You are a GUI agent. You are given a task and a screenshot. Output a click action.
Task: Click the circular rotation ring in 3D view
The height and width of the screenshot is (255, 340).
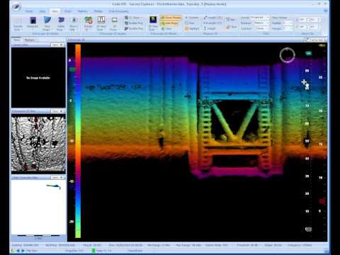(x=288, y=55)
